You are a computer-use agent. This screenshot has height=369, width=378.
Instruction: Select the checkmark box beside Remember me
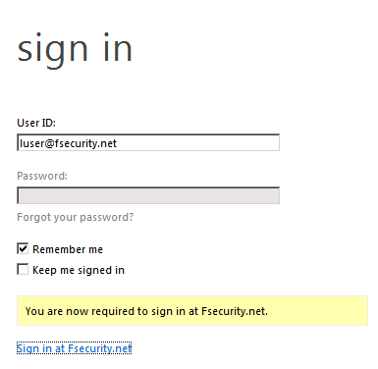pos(23,248)
